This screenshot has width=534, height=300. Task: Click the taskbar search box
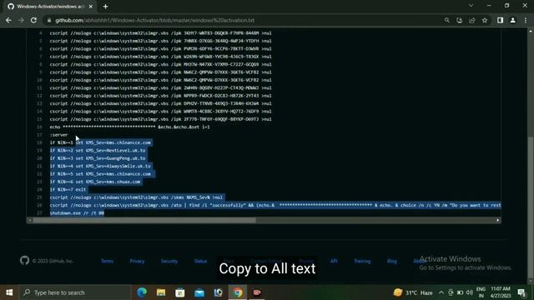click(76, 292)
